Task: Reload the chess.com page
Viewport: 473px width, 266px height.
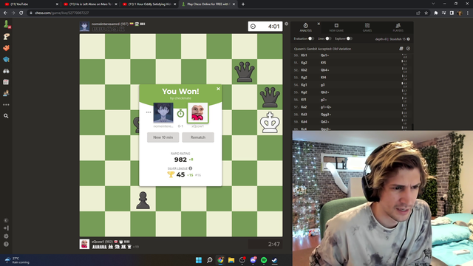Action: coord(21,13)
